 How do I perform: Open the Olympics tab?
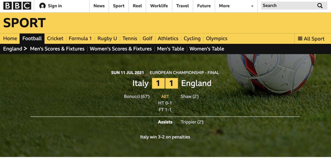216,38
